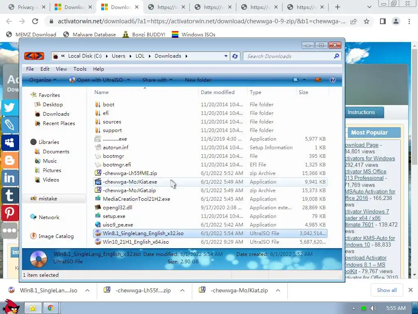Click the boot folder icon
Viewport: 418px width, 314px height.
(x=98, y=104)
